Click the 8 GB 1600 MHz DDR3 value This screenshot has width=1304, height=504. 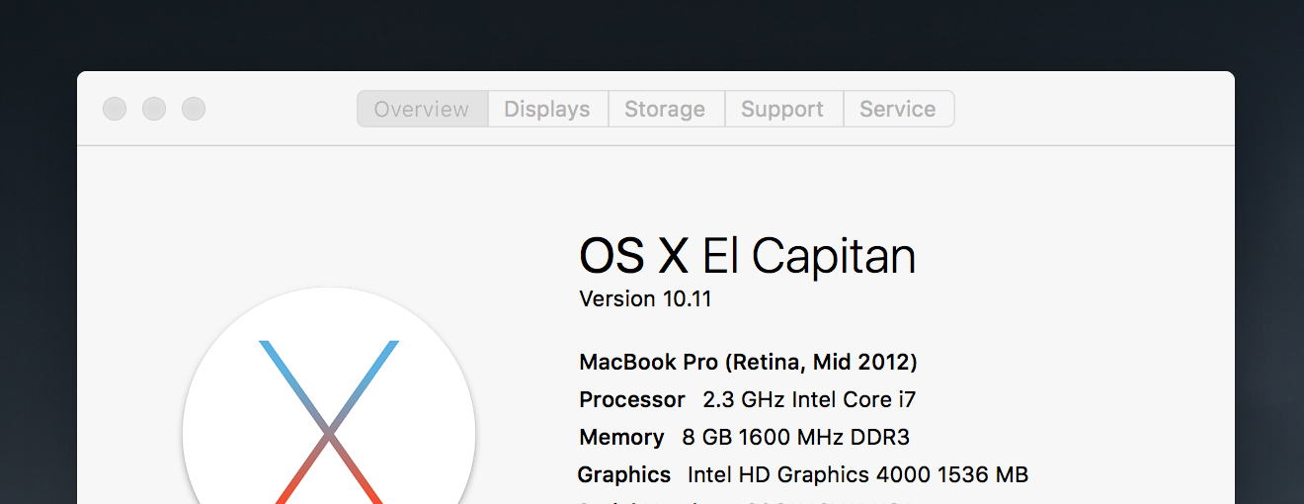(x=796, y=437)
